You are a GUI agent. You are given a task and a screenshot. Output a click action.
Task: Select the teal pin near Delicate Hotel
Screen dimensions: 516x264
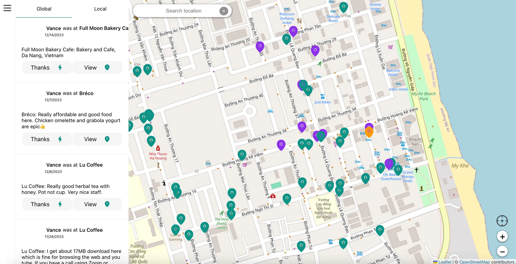[x=343, y=7]
